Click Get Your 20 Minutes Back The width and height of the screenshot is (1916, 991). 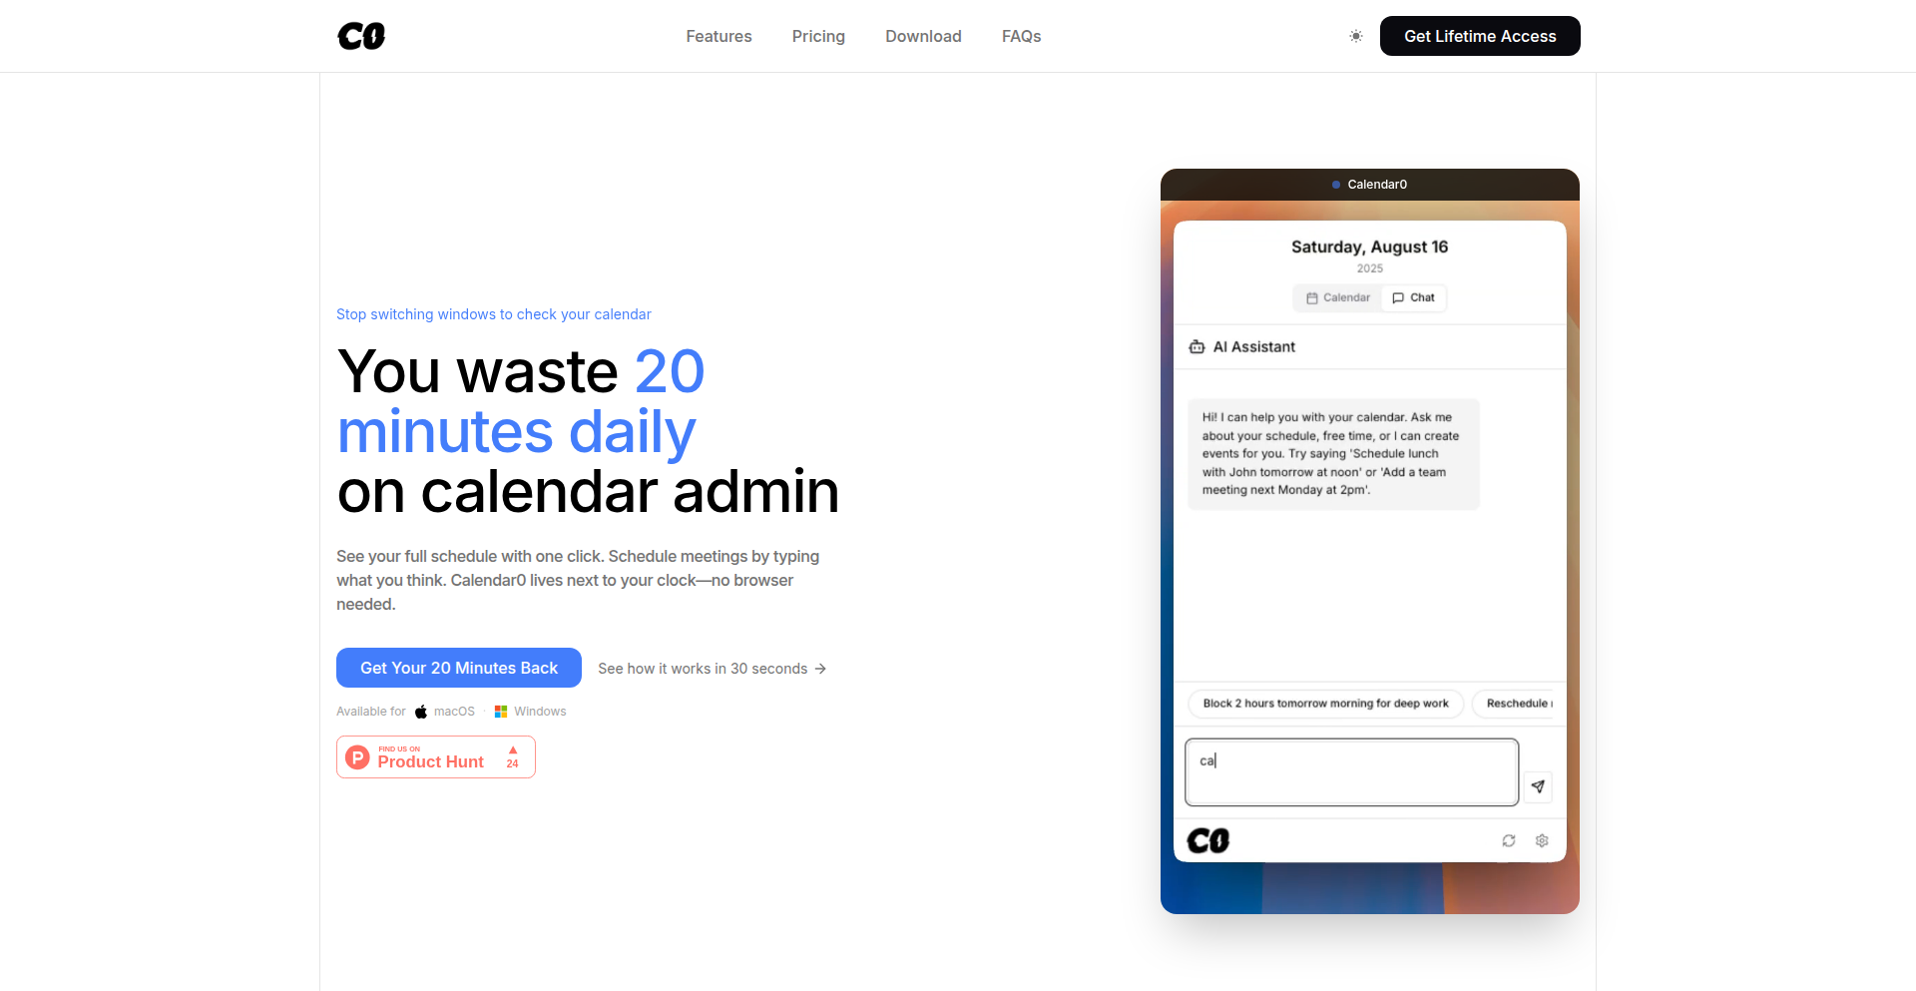459,668
